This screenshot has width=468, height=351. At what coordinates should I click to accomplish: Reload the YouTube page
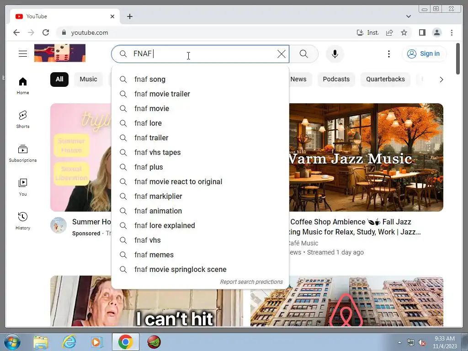(46, 32)
